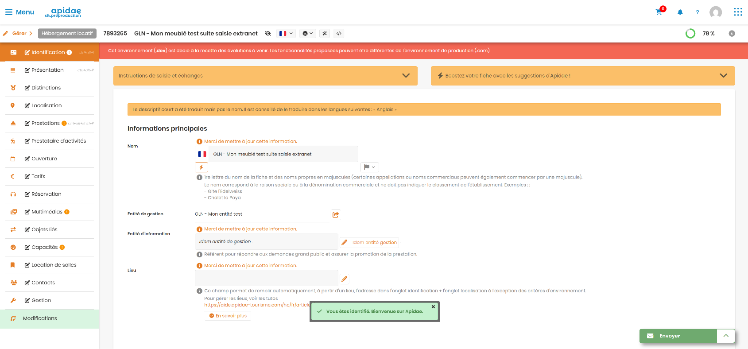748x349 pixels.
Task: Click the En savoir plus button
Action: (228, 316)
